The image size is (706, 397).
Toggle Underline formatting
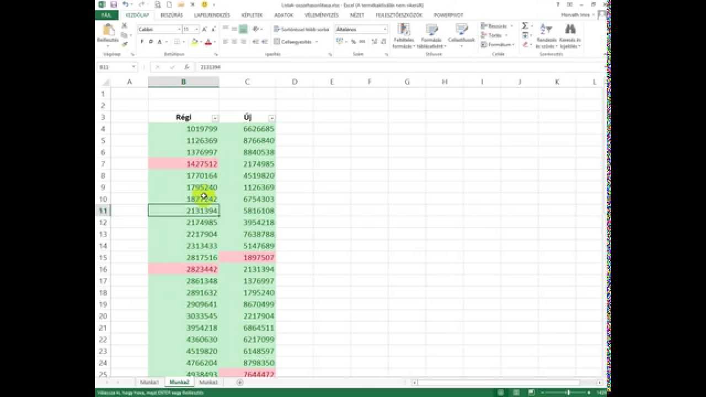[x=159, y=42]
